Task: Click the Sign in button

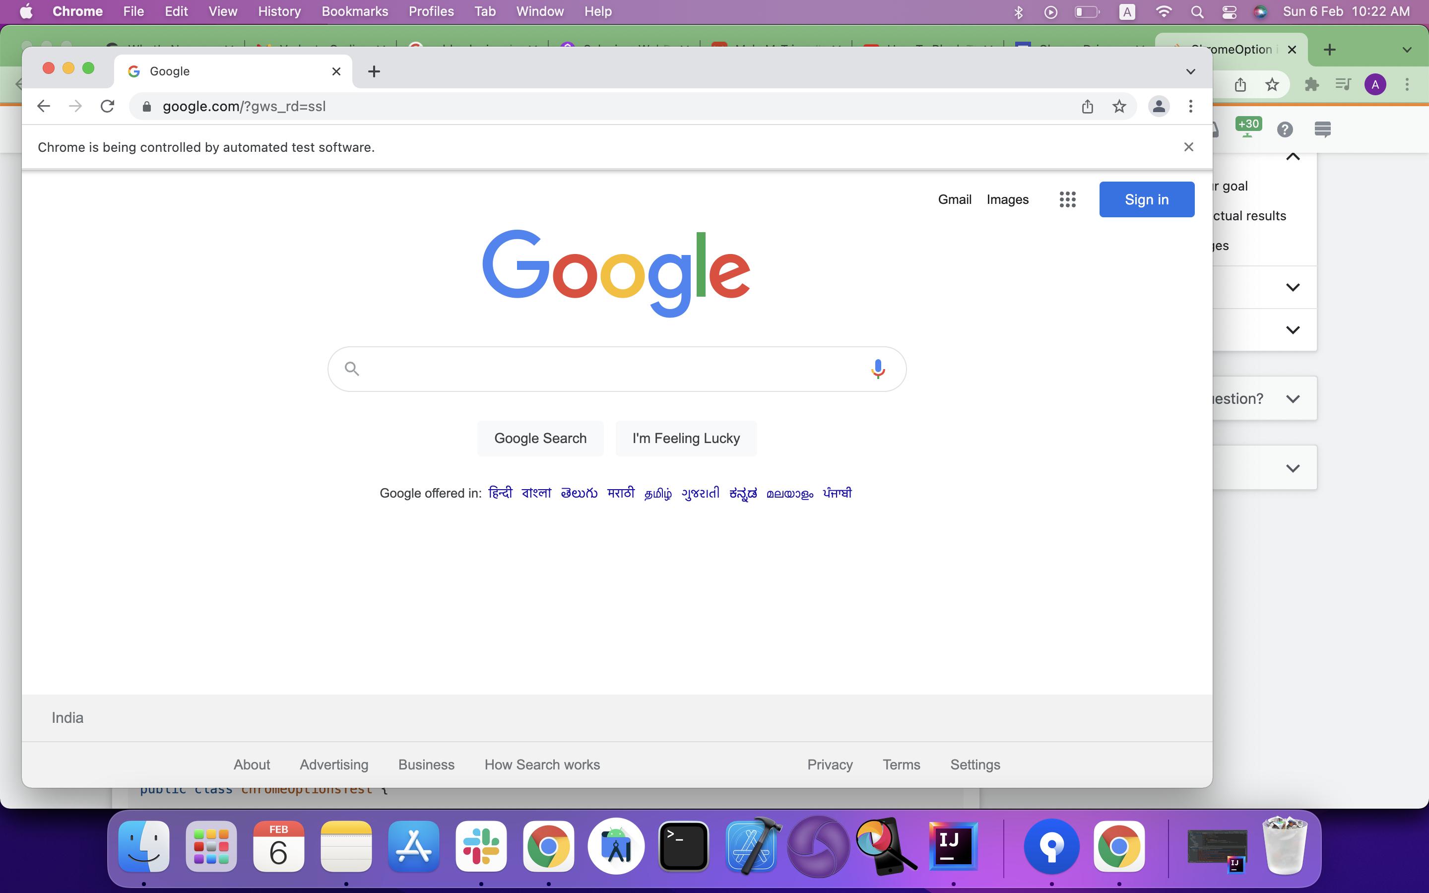Action: pos(1146,199)
